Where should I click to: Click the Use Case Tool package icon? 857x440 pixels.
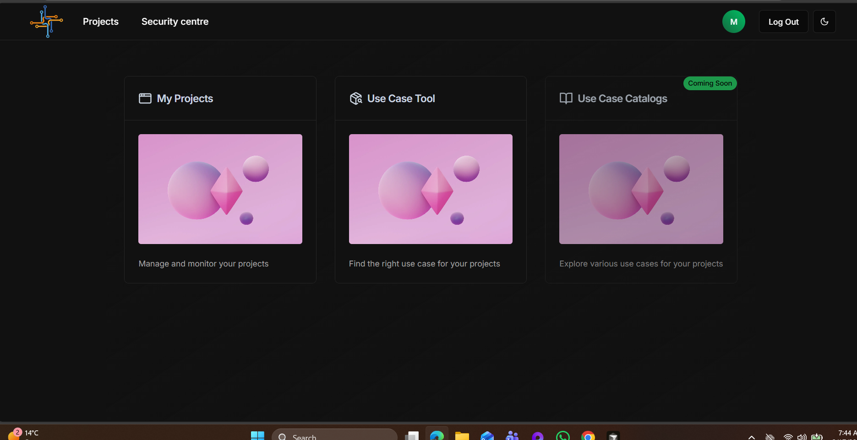[356, 98]
